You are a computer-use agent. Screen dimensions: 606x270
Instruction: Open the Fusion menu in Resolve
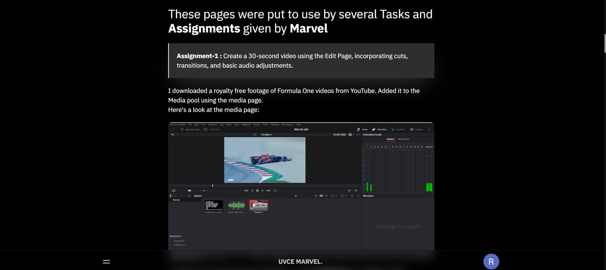pyautogui.click(x=257, y=124)
